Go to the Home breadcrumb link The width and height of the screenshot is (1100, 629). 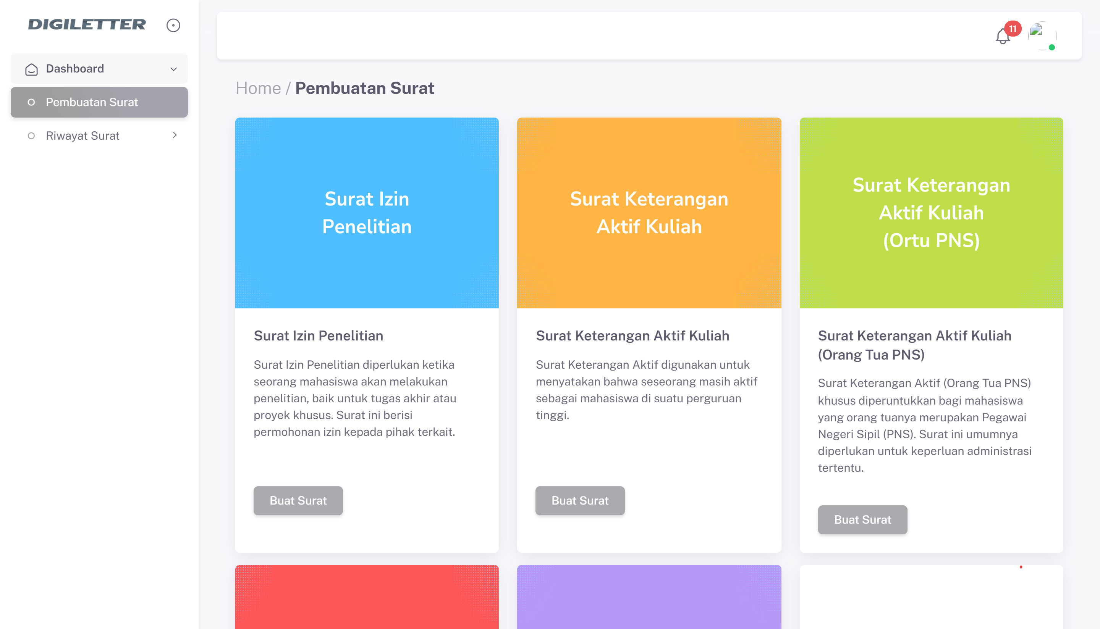258,88
